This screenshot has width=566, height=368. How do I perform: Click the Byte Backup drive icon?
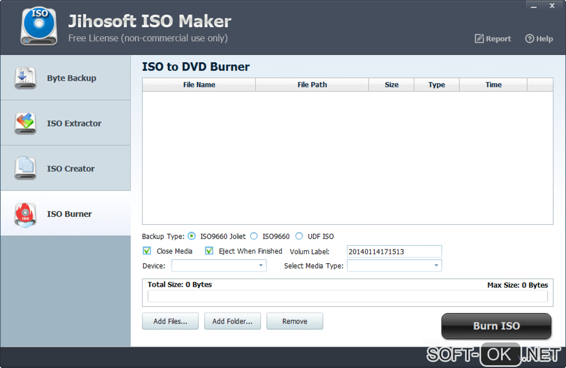(26, 78)
